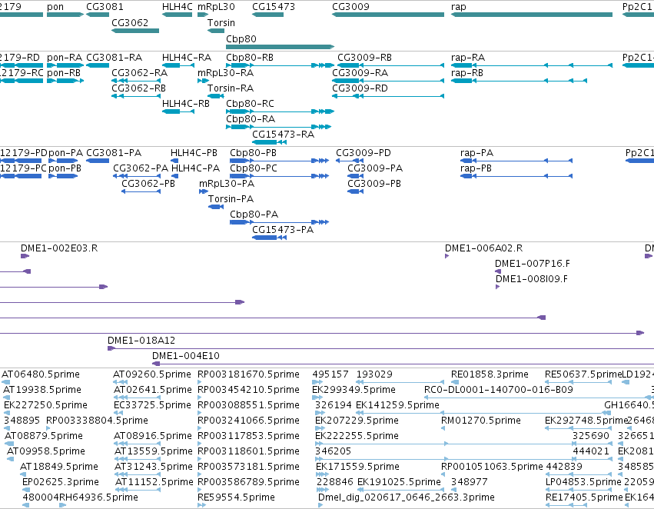The height and width of the screenshot is (509, 654).
Task: Select protein Cbp80-PC
Action: [x=253, y=168]
